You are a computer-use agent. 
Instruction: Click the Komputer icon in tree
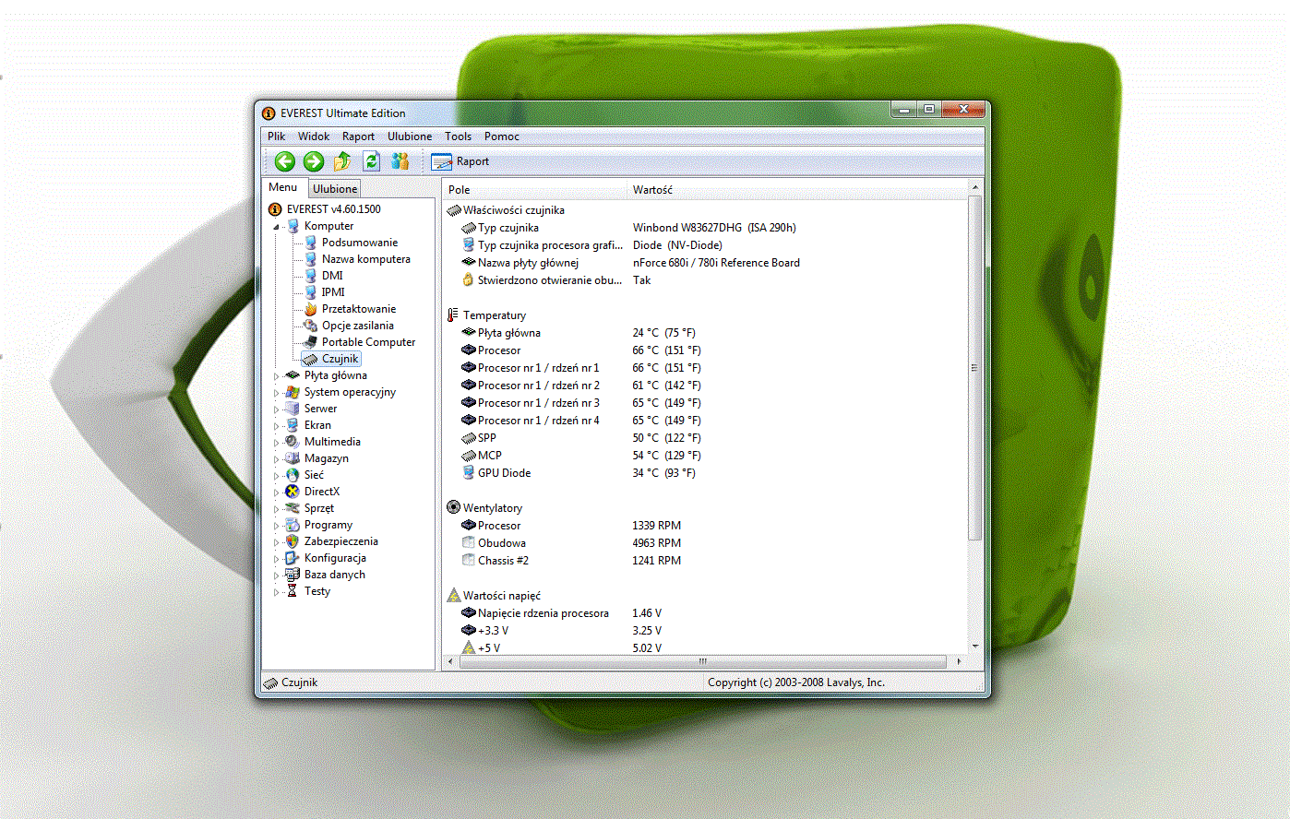click(x=293, y=226)
